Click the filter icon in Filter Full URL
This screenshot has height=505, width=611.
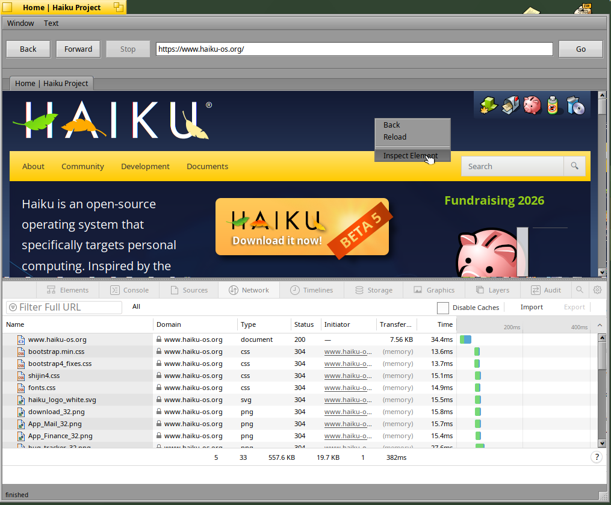point(13,308)
